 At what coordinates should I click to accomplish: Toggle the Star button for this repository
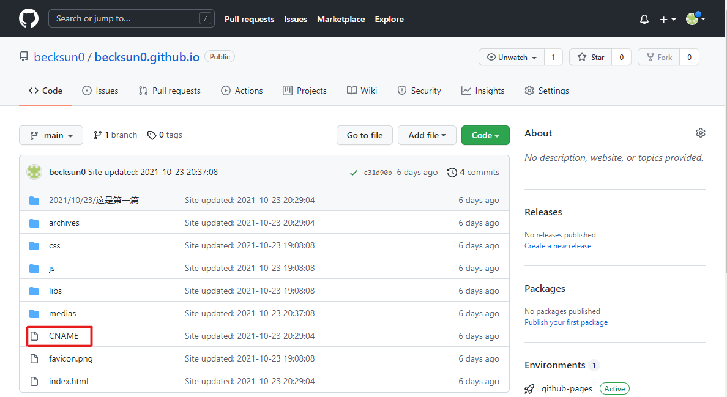point(591,57)
